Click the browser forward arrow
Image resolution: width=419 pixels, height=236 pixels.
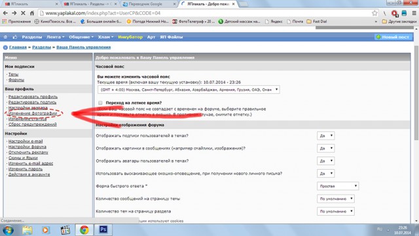tap(14, 13)
